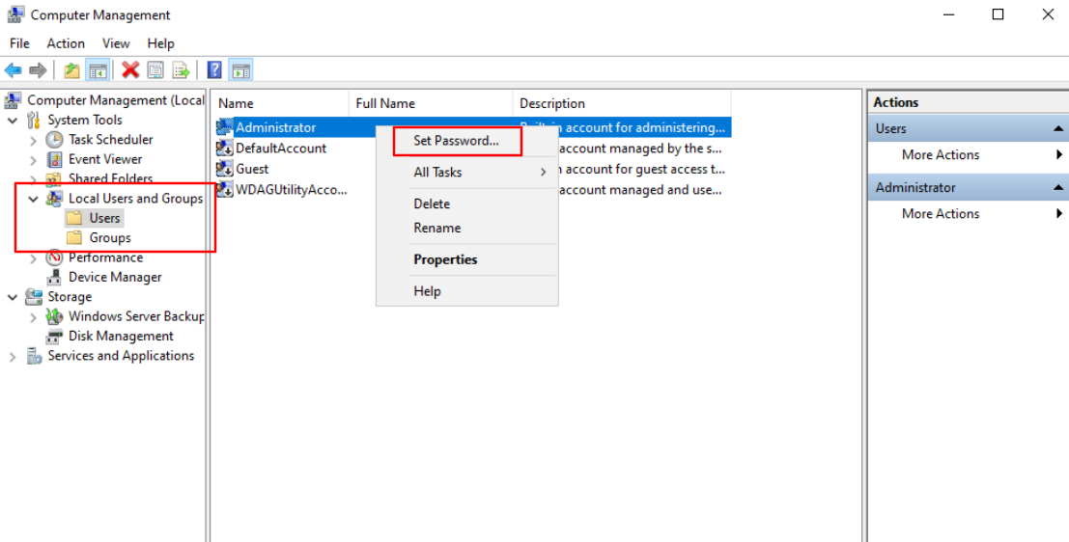Viewport: 1069px width, 542px height.
Task: Click the blue Back arrow in toolbar
Action: (14, 70)
